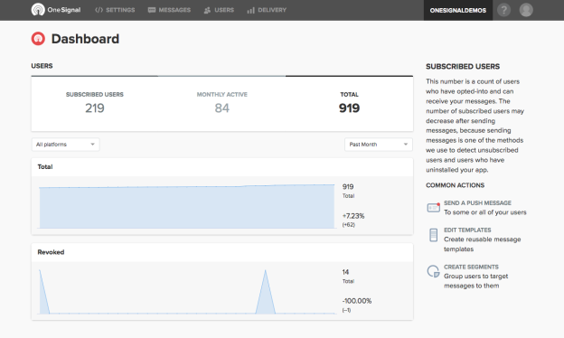564x338 pixels.
Task: Click the OneSignal logo icon
Action: click(38, 10)
